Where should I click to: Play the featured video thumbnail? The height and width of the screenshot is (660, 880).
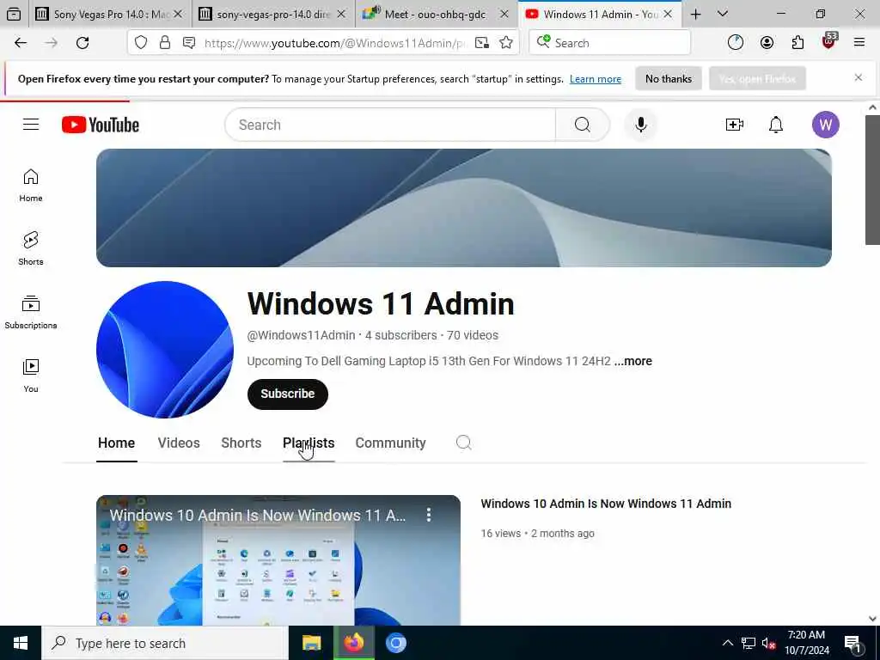[x=278, y=560]
